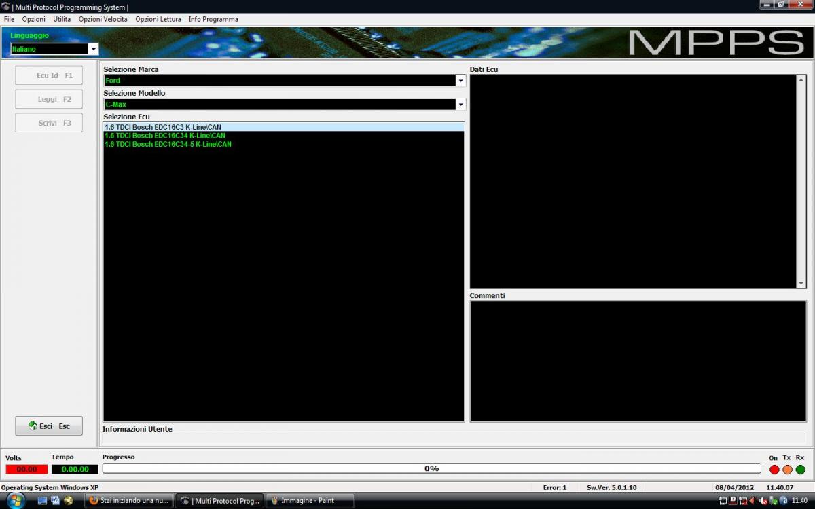
Task: Click the Dati Ecu scrollbar down arrow
Action: pyautogui.click(x=801, y=283)
